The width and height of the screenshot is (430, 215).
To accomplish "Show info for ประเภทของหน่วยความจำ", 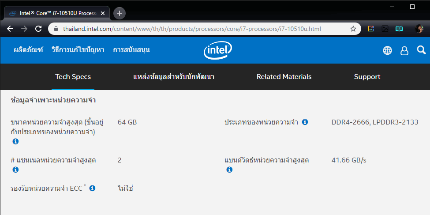I will coord(305,122).
